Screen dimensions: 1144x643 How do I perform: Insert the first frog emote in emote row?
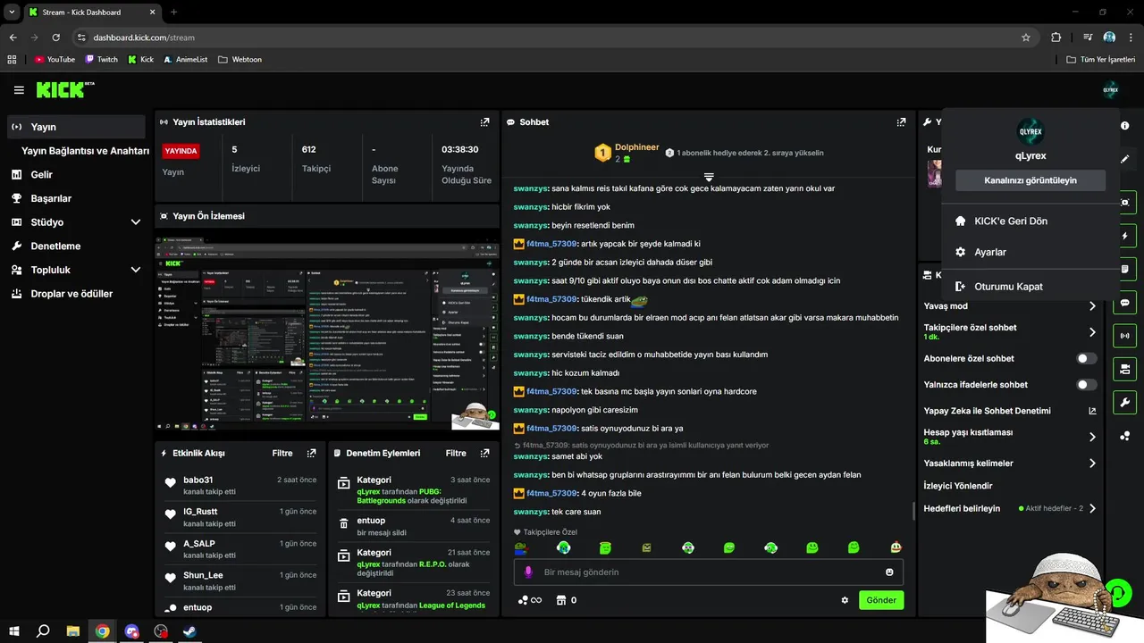pyautogui.click(x=522, y=547)
